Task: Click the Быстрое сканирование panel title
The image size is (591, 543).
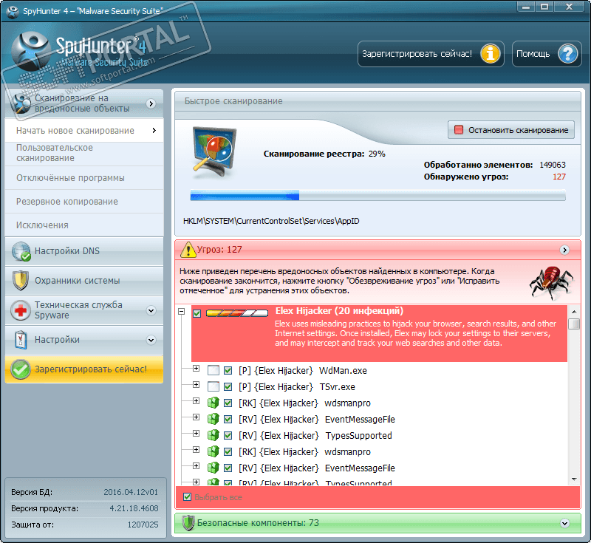Action: [x=233, y=101]
